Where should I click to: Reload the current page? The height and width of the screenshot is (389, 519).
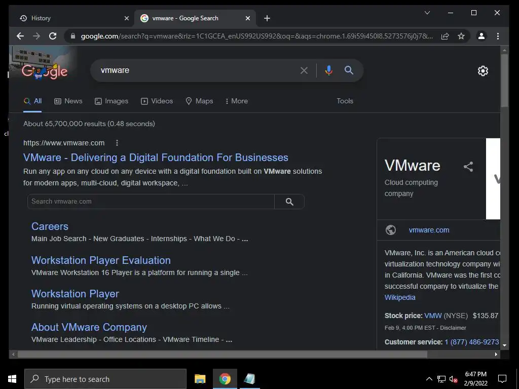pyautogui.click(x=53, y=36)
